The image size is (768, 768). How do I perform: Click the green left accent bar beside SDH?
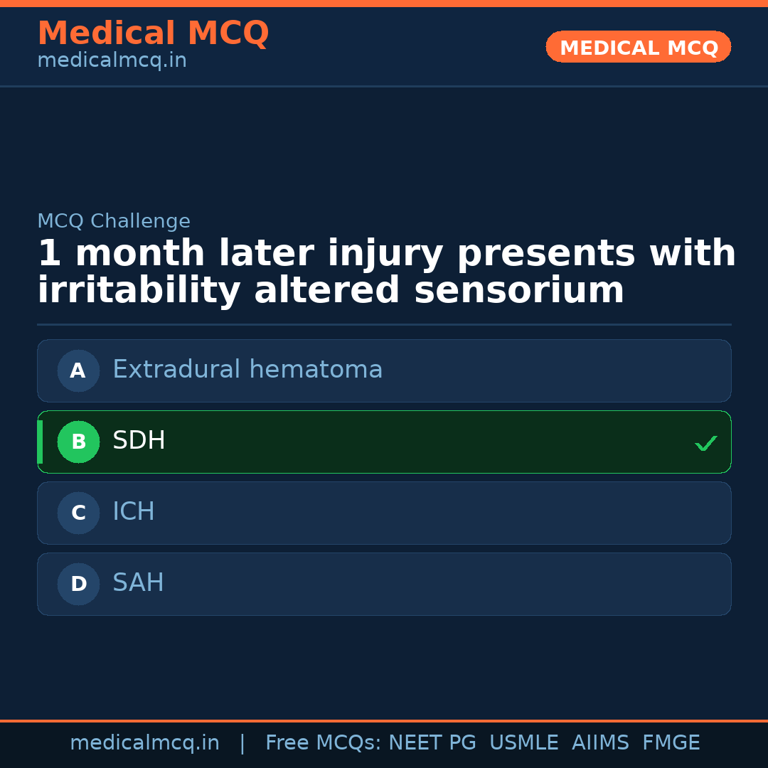pos(41,442)
